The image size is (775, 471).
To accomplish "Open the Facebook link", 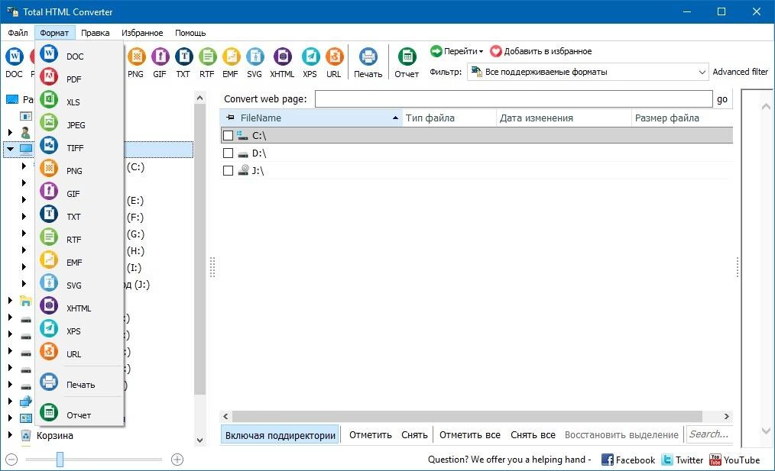I will click(x=627, y=460).
